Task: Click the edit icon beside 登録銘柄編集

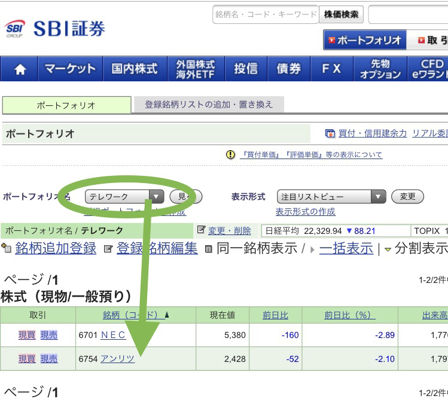Action: [x=108, y=249]
